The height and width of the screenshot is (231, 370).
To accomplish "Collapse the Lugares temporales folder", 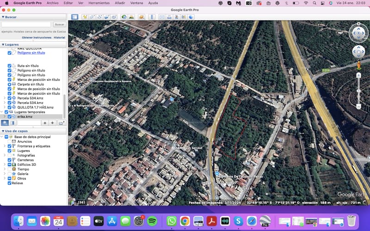I will (x=2, y=112).
